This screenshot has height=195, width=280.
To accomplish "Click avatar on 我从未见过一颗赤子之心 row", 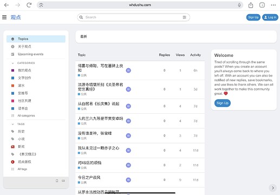I will (x=128, y=151).
